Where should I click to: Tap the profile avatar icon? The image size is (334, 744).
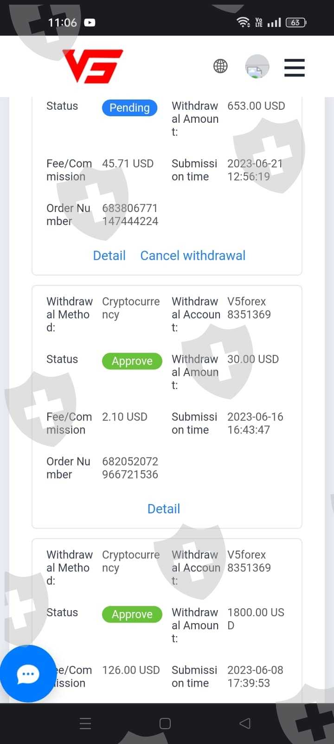(x=257, y=67)
